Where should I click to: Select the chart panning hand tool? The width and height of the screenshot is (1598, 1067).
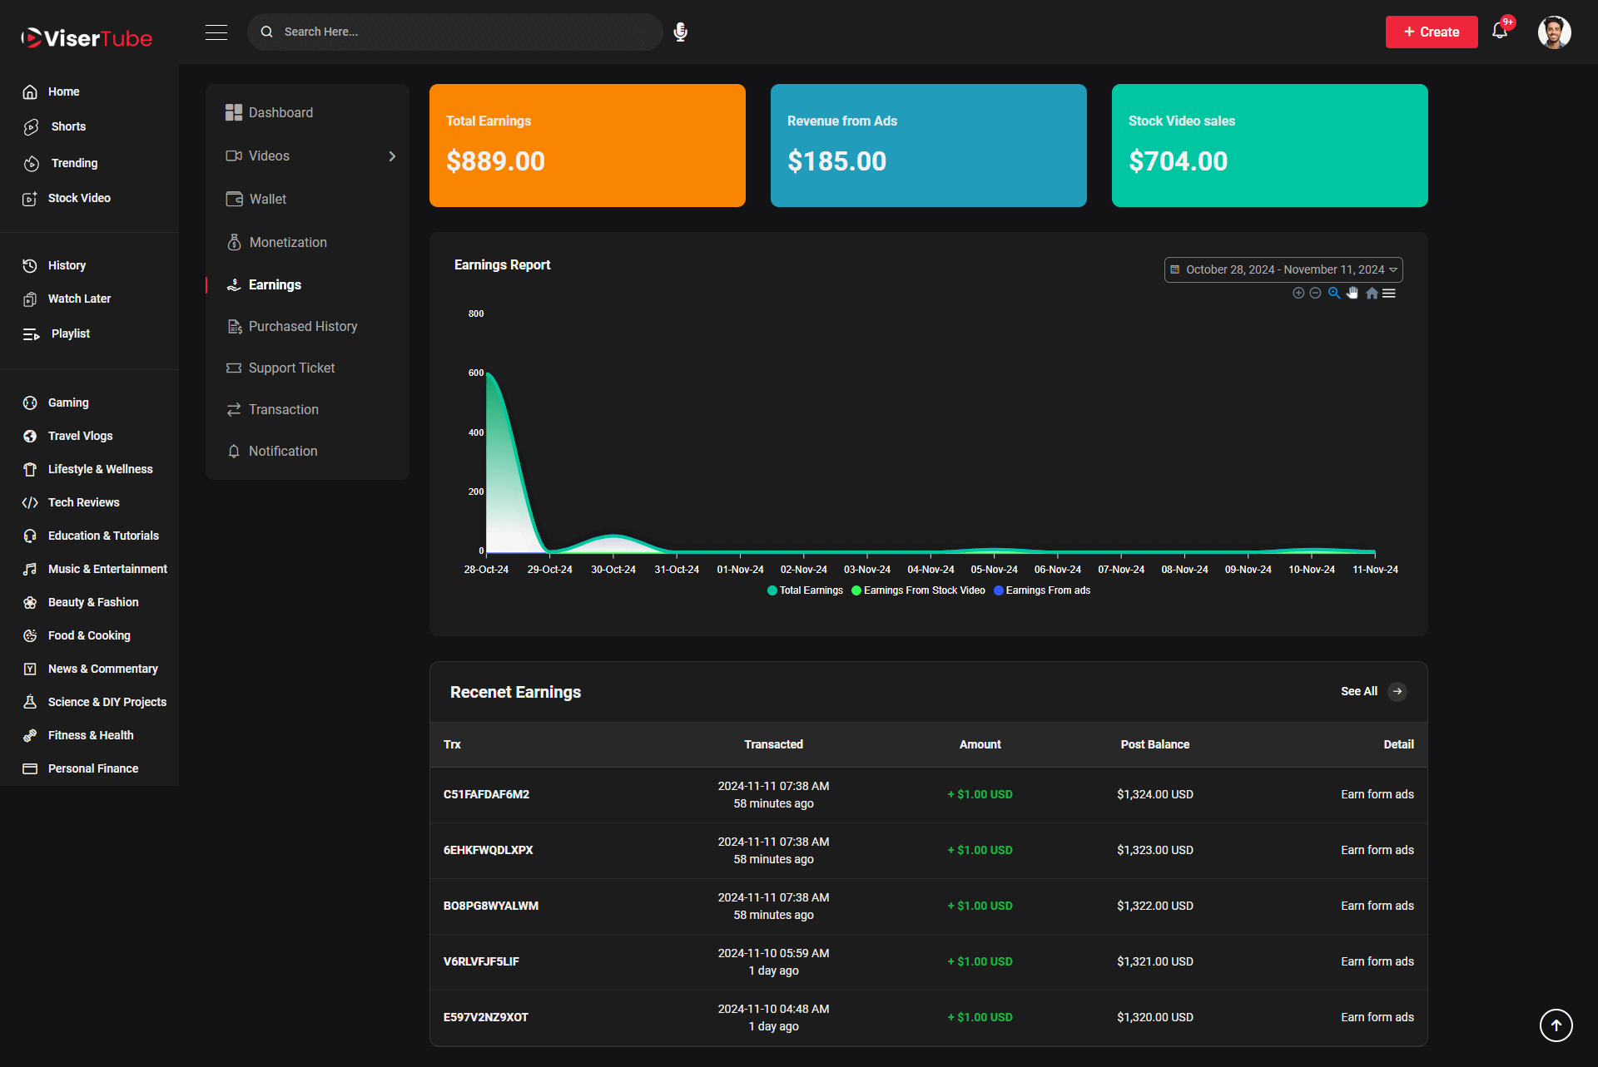pyautogui.click(x=1352, y=293)
